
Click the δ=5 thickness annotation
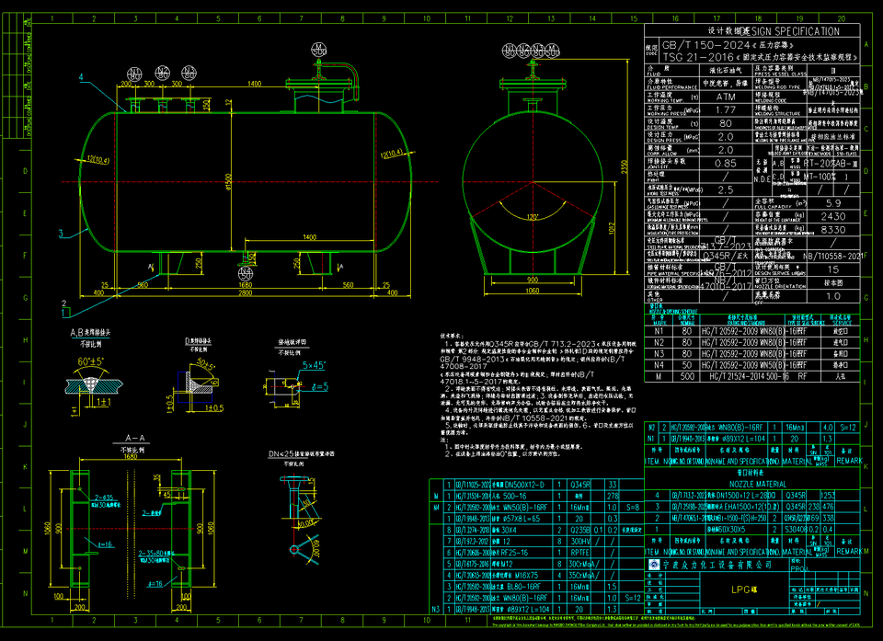319,387
